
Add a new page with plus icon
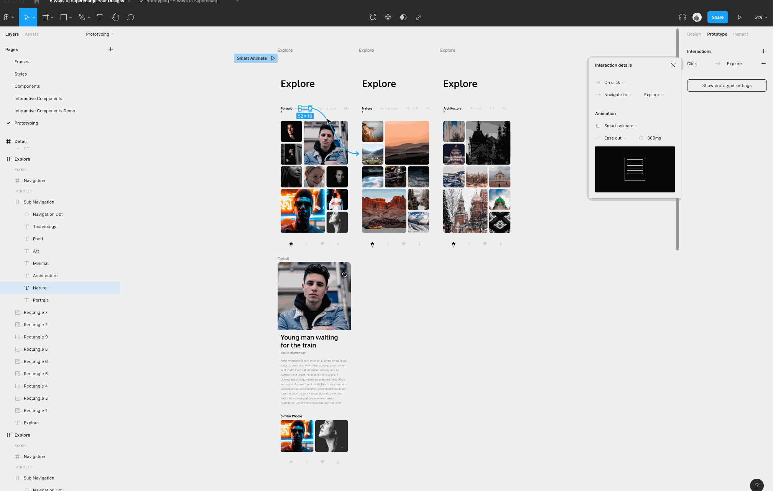pyautogui.click(x=110, y=49)
